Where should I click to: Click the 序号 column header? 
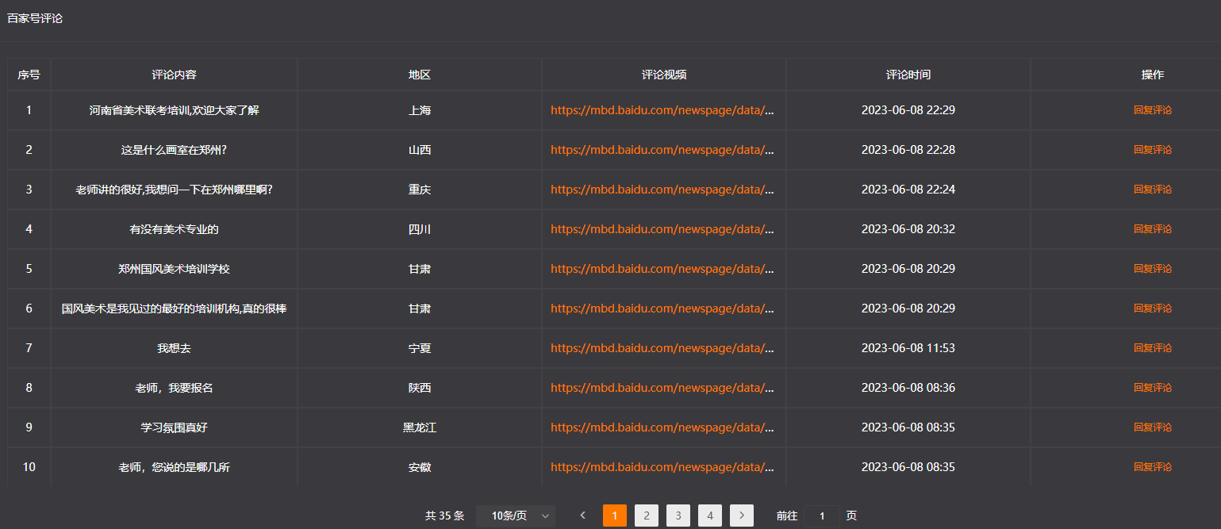(29, 75)
